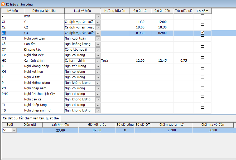Click Hưởng bữa ăn cell Trưa

pyautogui.click(x=115, y=61)
